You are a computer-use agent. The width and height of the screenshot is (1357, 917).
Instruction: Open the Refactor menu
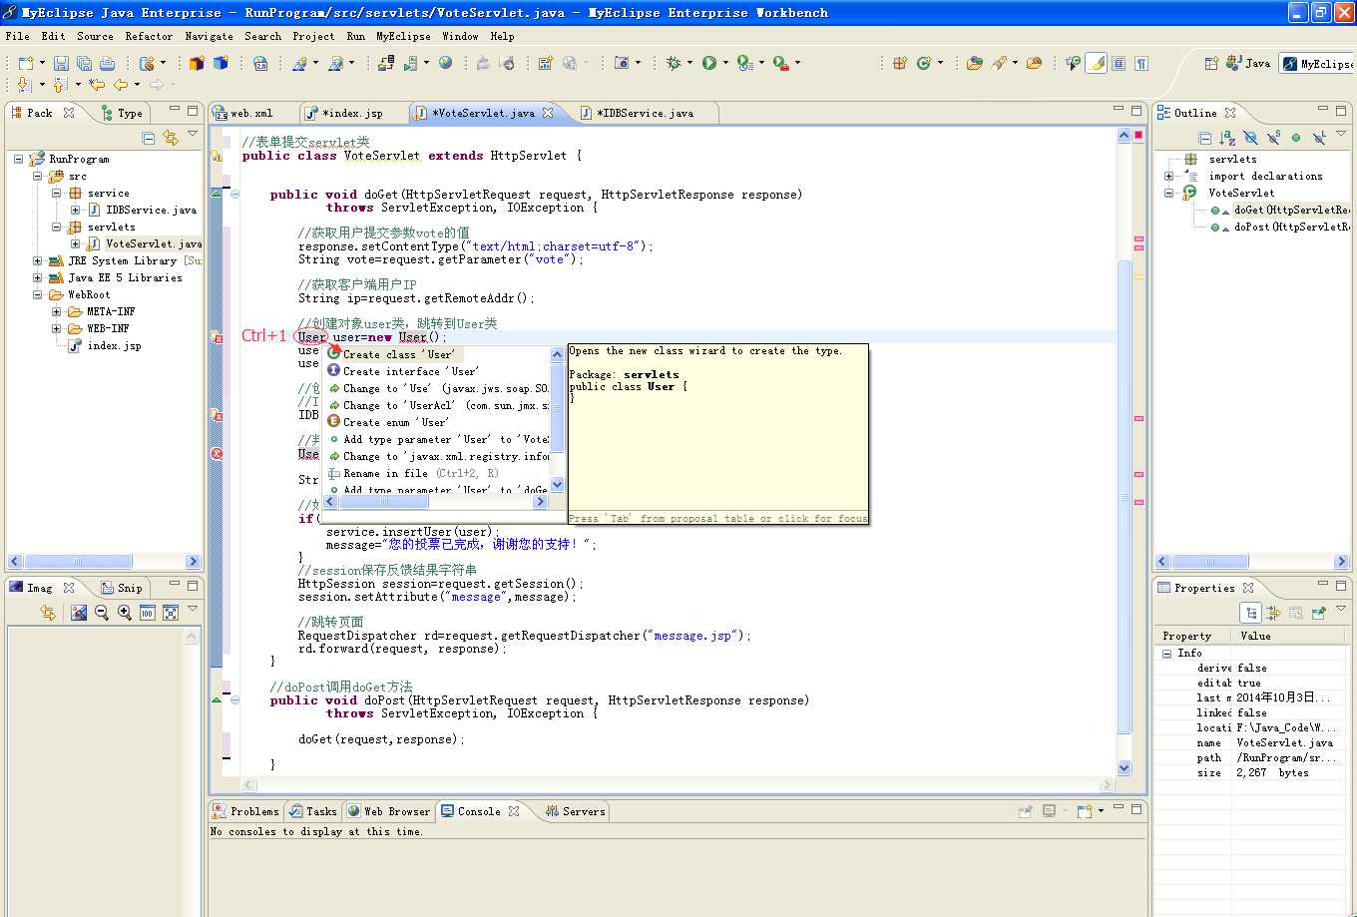point(149,36)
